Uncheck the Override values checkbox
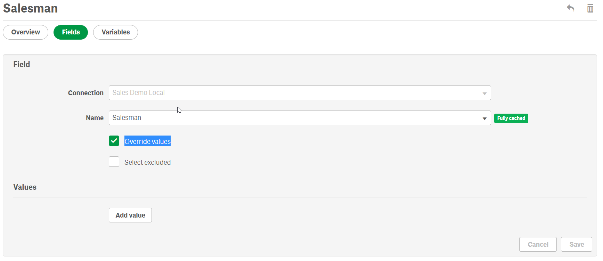 [114, 141]
